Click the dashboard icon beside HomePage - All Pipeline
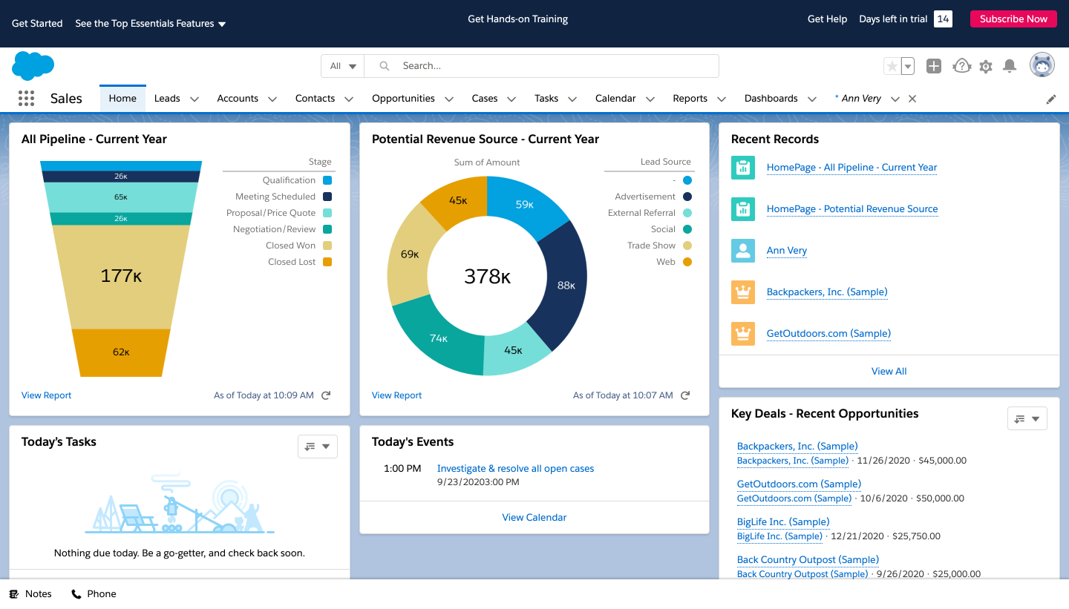1069x609 pixels. (743, 168)
